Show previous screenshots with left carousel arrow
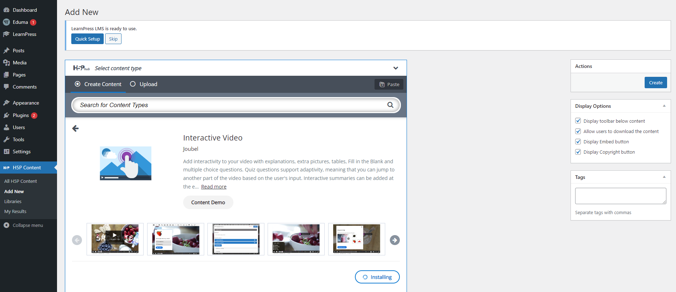The width and height of the screenshot is (676, 292). (77, 240)
